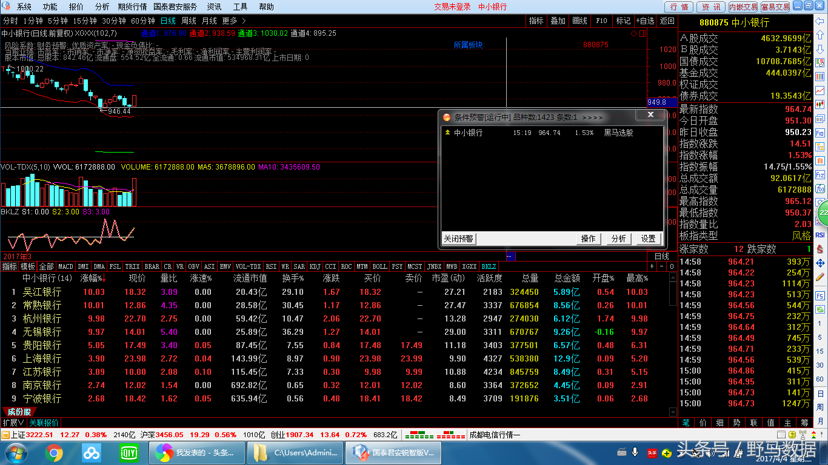Open the candlestick chart icon in sidebar
Screen dimensions: 828x465
(x=820, y=104)
